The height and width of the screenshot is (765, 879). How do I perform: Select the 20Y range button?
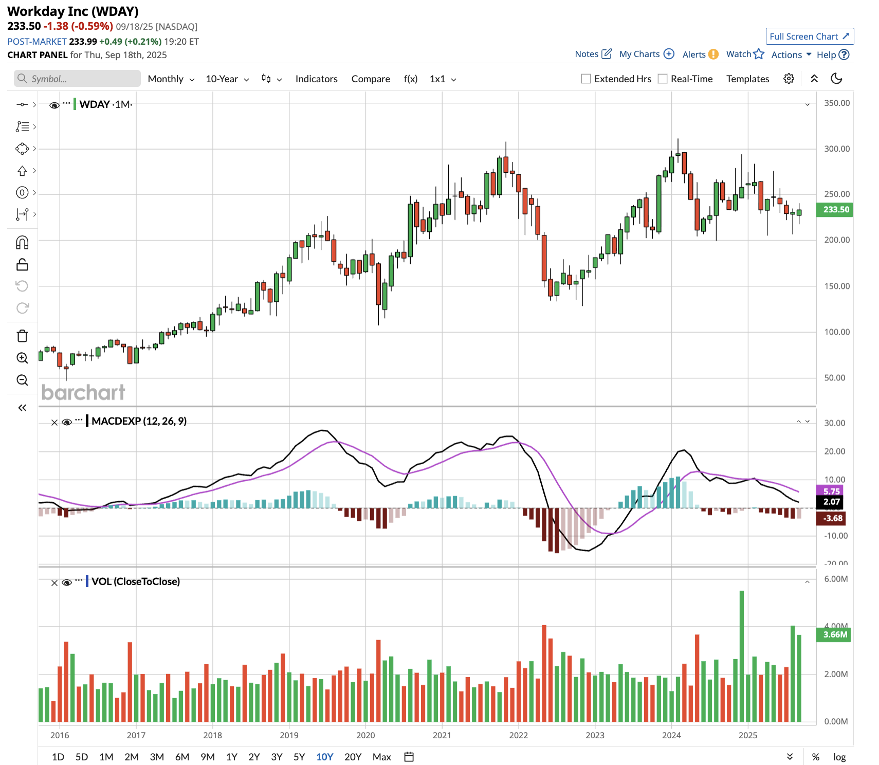[x=353, y=757]
